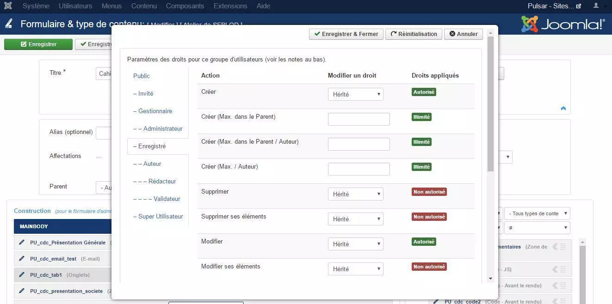
Task: Select the Administrateur user group tab
Action: [x=157, y=128]
